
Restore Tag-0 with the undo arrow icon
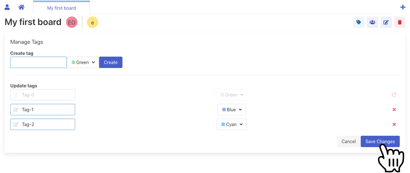pyautogui.click(x=394, y=95)
